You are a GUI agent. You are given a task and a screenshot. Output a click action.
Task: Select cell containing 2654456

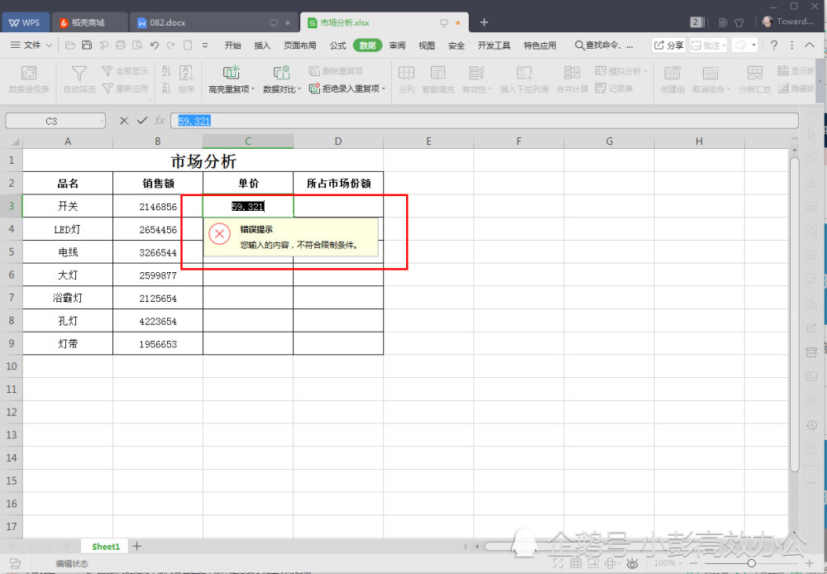coord(158,229)
